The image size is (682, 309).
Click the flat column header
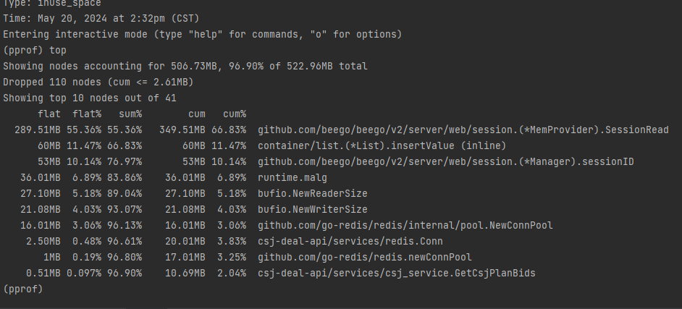coord(49,114)
